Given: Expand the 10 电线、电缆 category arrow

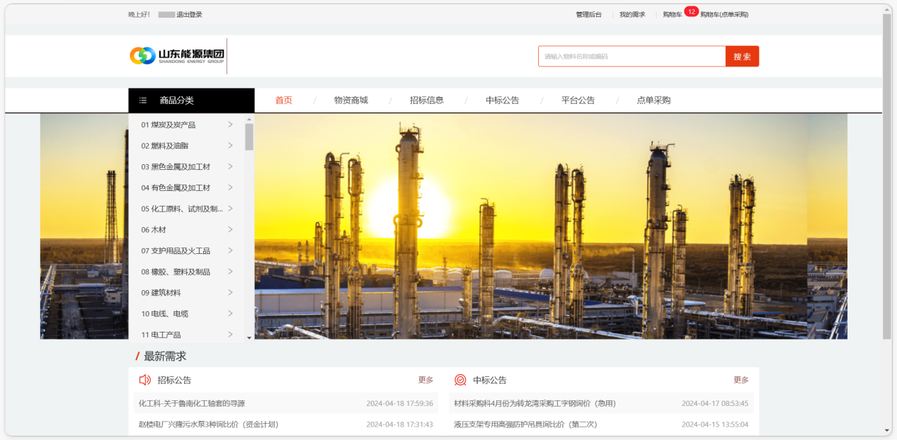Looking at the screenshot, I should (x=231, y=313).
